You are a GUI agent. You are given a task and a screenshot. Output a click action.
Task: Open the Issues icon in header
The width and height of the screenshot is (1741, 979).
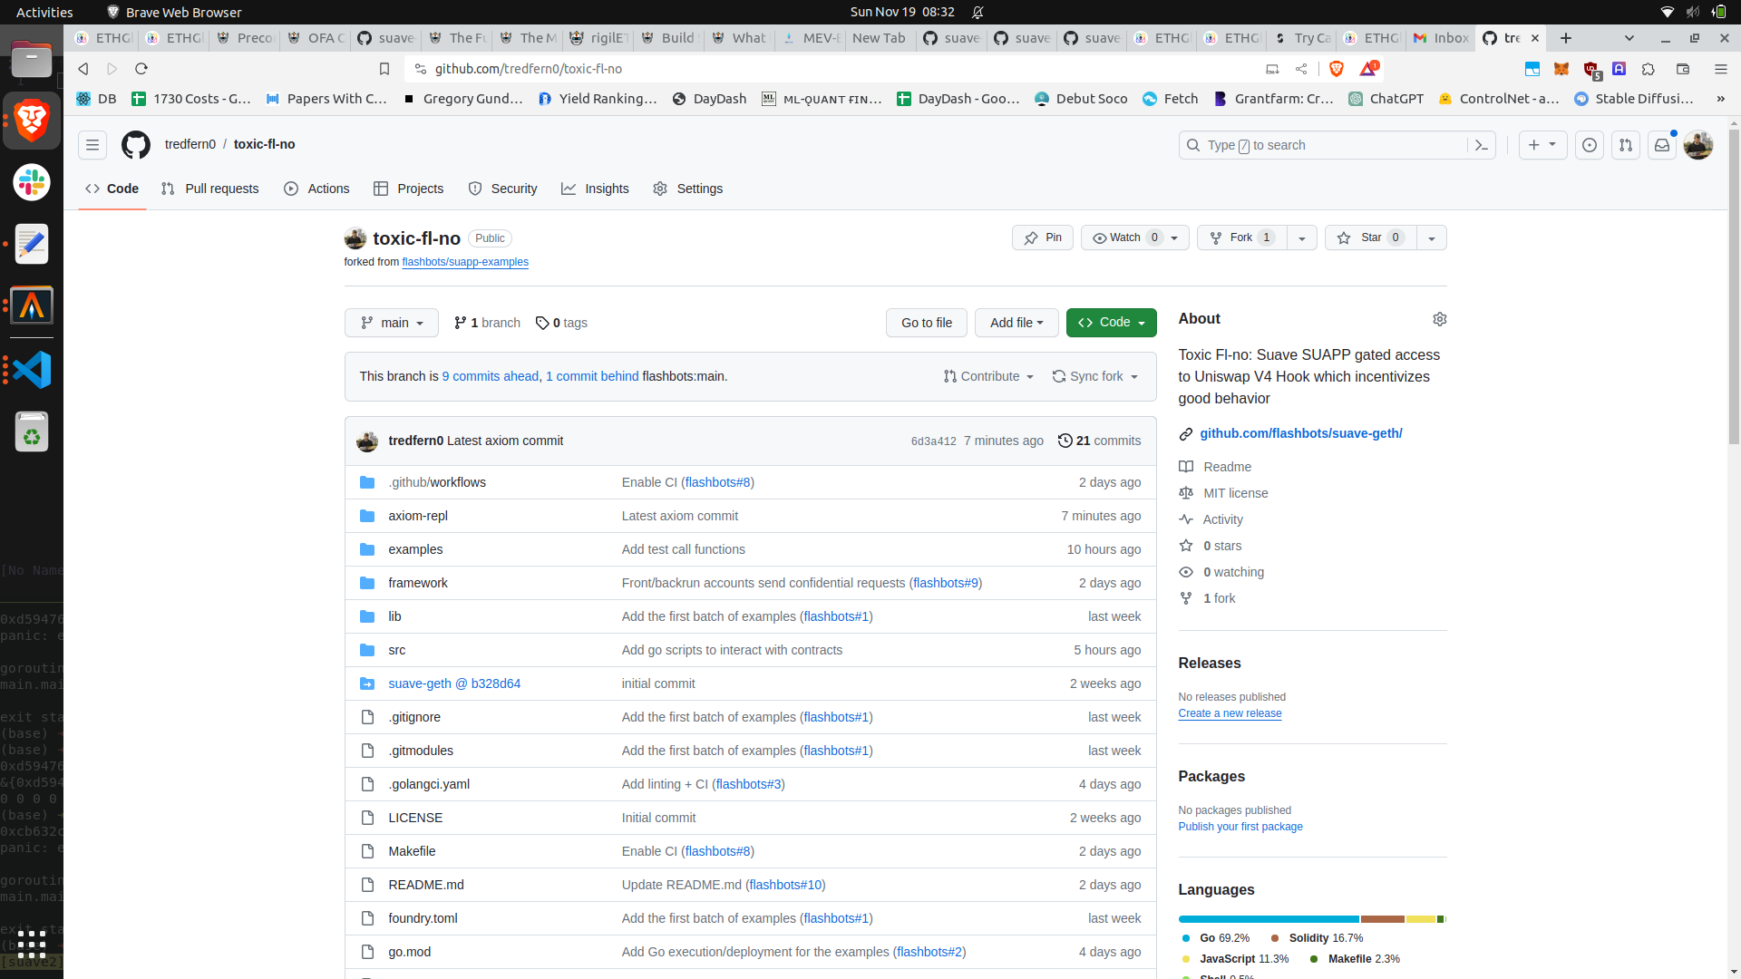tap(1590, 145)
